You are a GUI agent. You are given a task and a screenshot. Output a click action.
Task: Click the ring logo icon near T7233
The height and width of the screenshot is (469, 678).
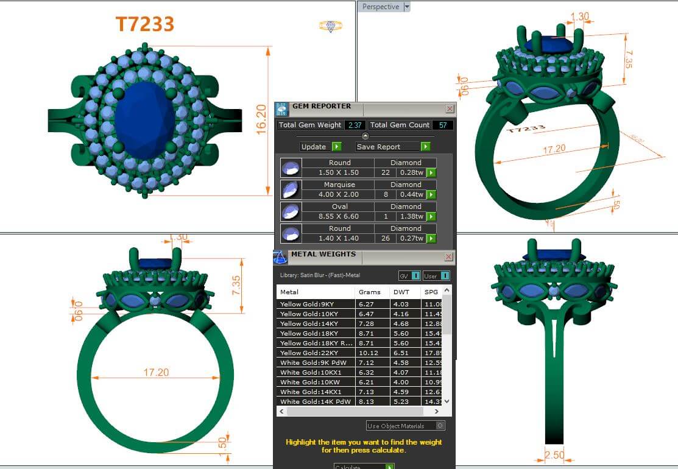pyautogui.click(x=330, y=26)
